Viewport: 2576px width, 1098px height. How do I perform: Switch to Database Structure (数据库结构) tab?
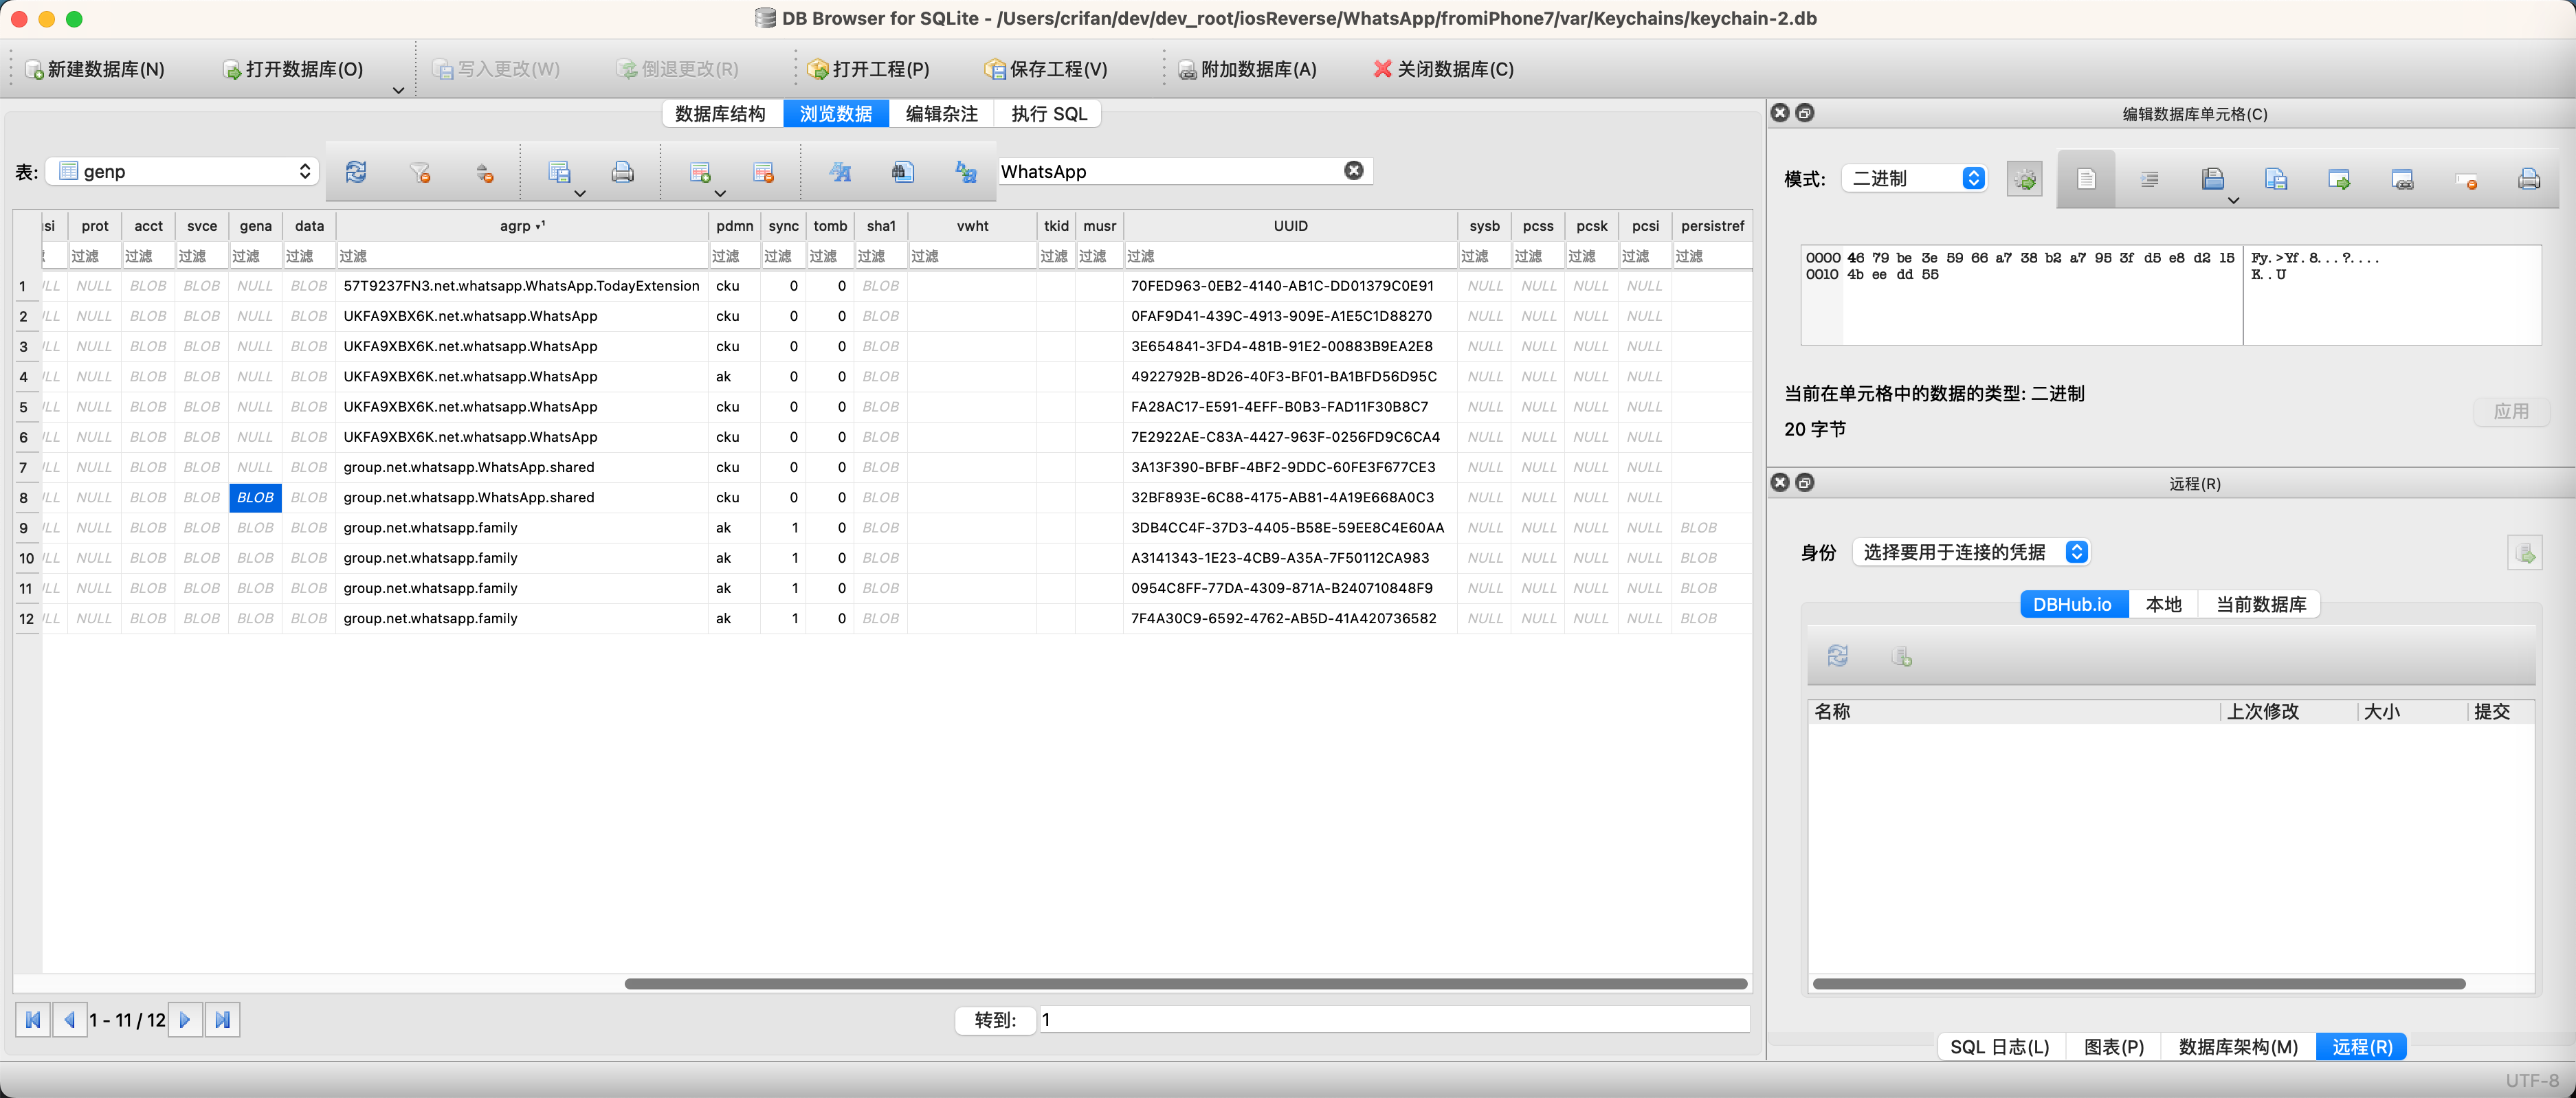(x=721, y=114)
